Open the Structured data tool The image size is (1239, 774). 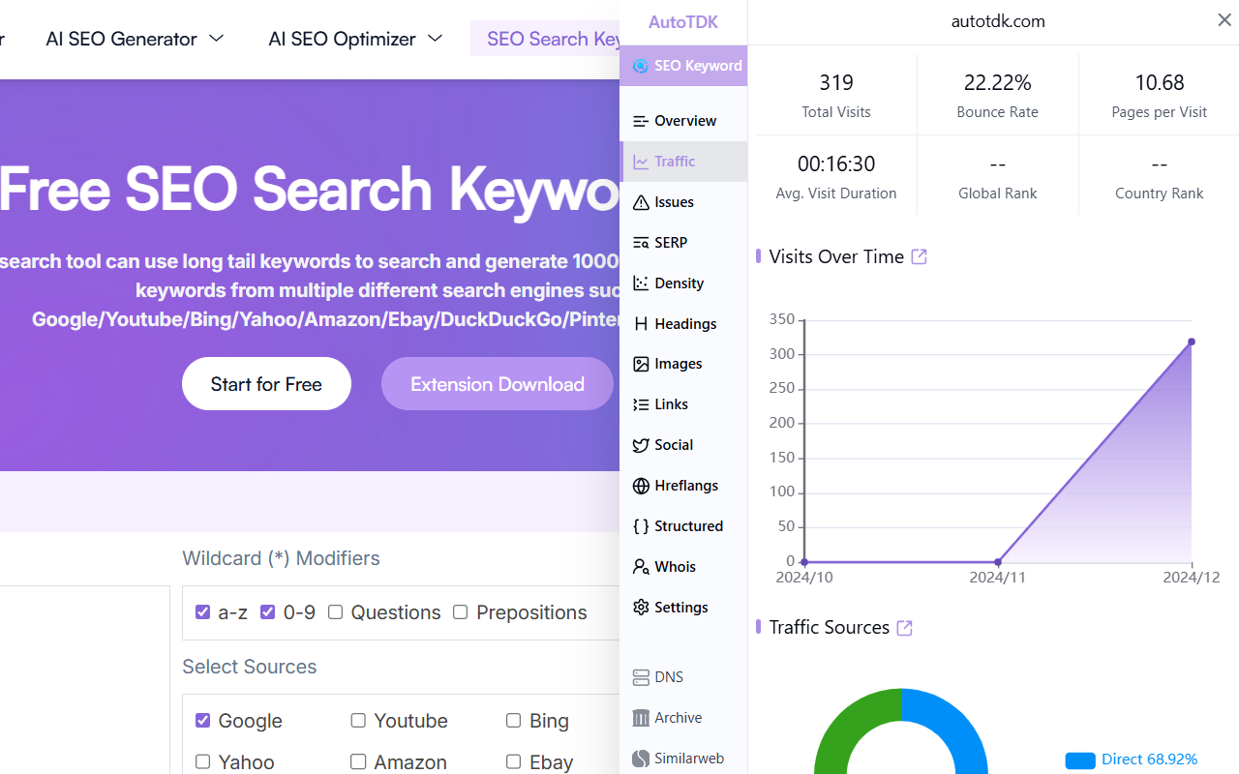click(x=640, y=525)
